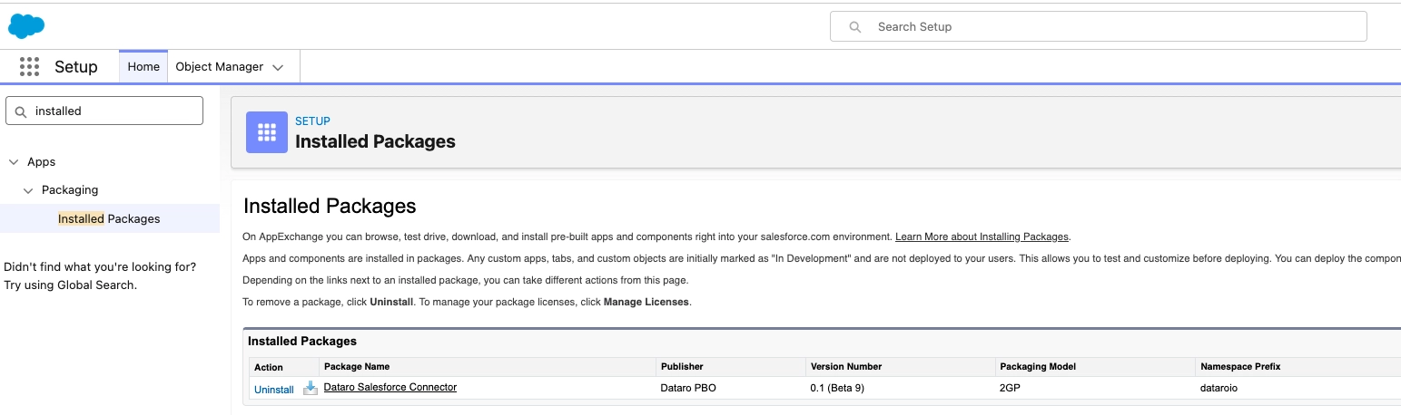This screenshot has height=415, width=1401.
Task: Collapse the Apps tree section
Action: coord(14,162)
